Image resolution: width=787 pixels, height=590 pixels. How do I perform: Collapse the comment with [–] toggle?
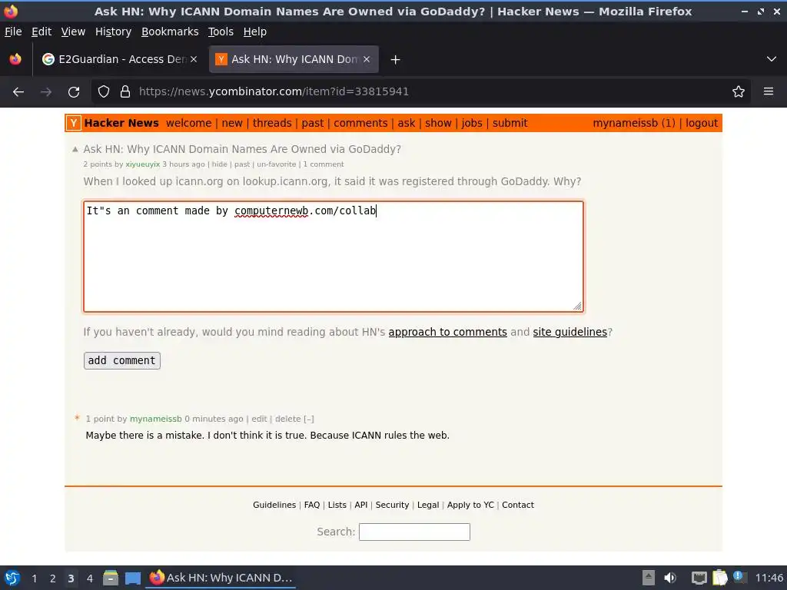(309, 419)
